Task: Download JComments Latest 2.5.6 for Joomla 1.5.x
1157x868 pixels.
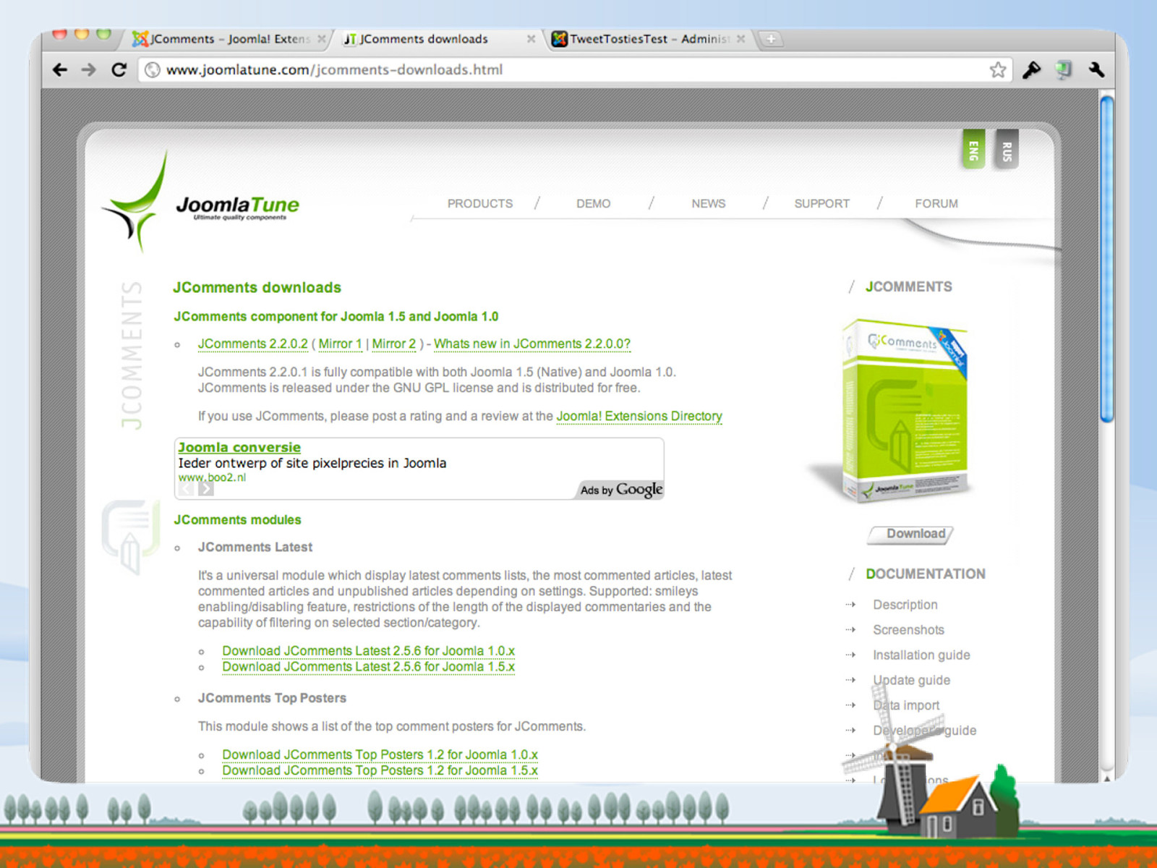Action: (x=369, y=667)
